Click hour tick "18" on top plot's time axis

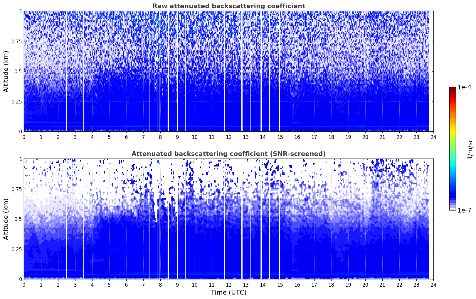(331, 137)
